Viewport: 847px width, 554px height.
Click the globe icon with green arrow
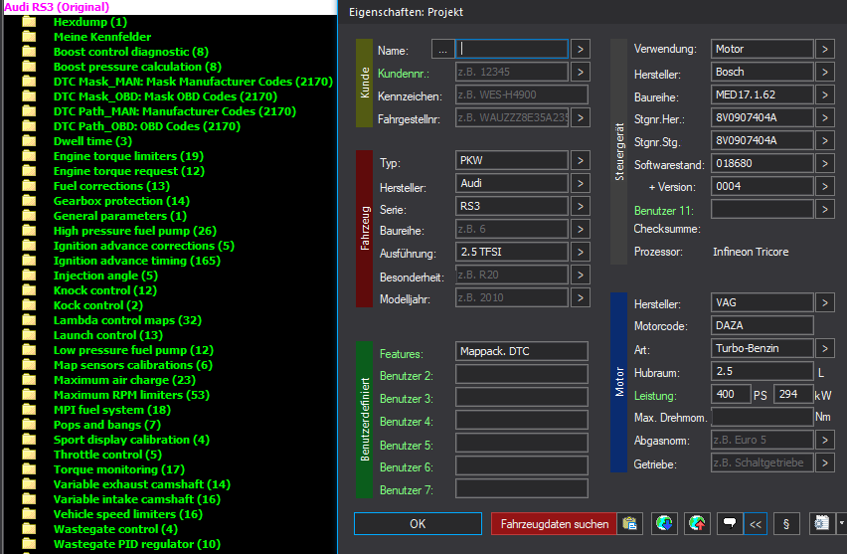click(664, 524)
